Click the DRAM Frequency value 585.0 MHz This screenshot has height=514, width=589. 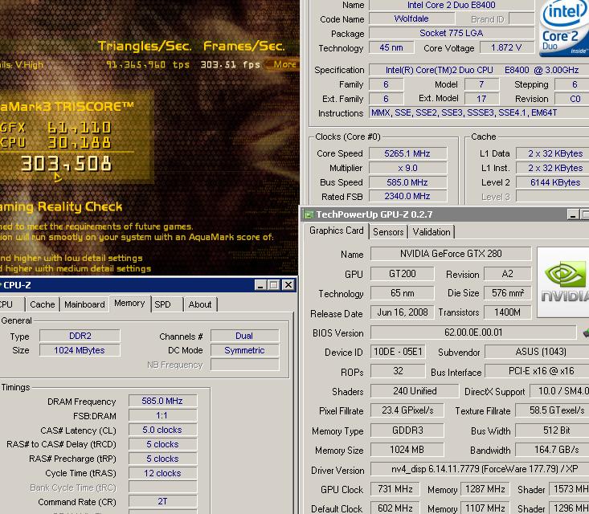pyautogui.click(x=162, y=401)
